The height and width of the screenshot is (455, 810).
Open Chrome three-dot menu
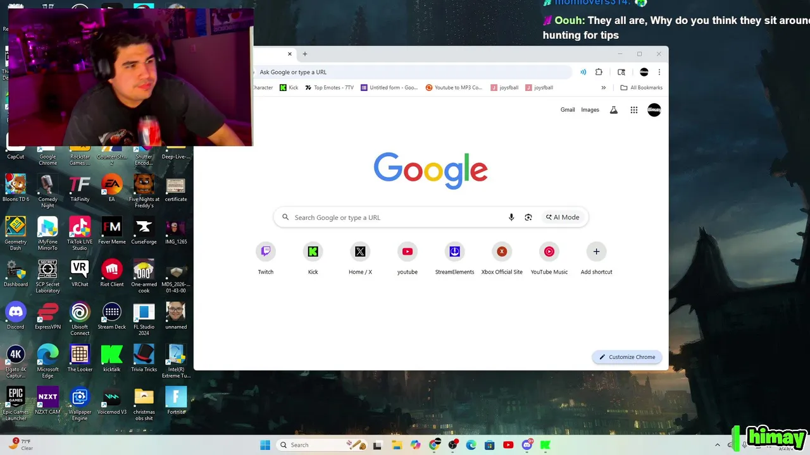(659, 72)
